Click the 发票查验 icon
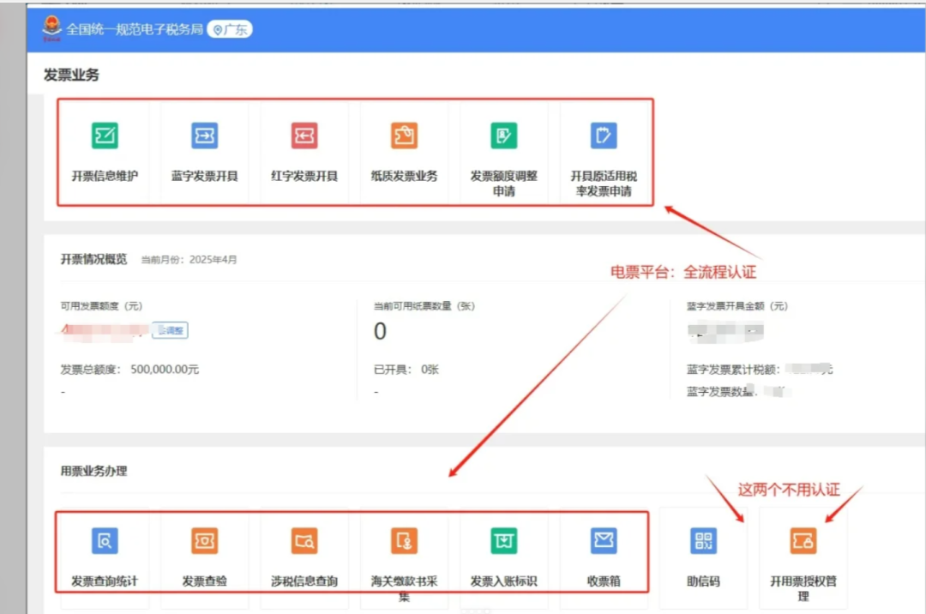The image size is (926, 614). 203,541
